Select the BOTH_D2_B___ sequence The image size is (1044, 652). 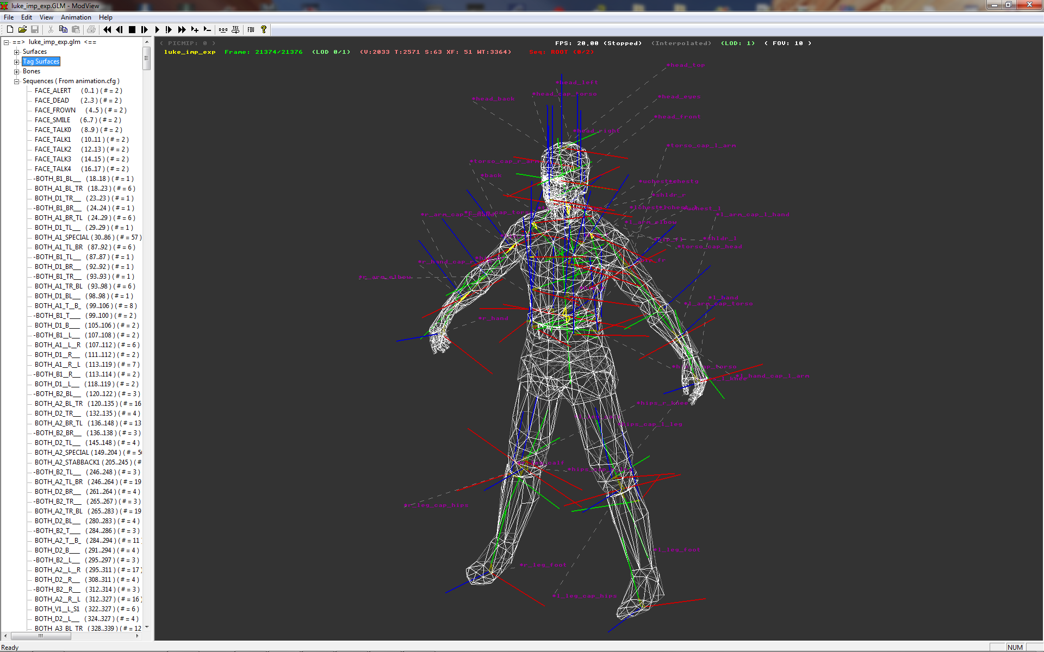click(x=87, y=550)
